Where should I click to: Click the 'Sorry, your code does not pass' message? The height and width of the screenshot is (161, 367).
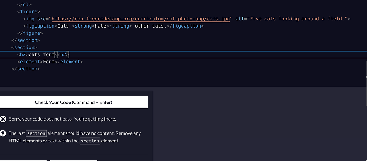62,119
